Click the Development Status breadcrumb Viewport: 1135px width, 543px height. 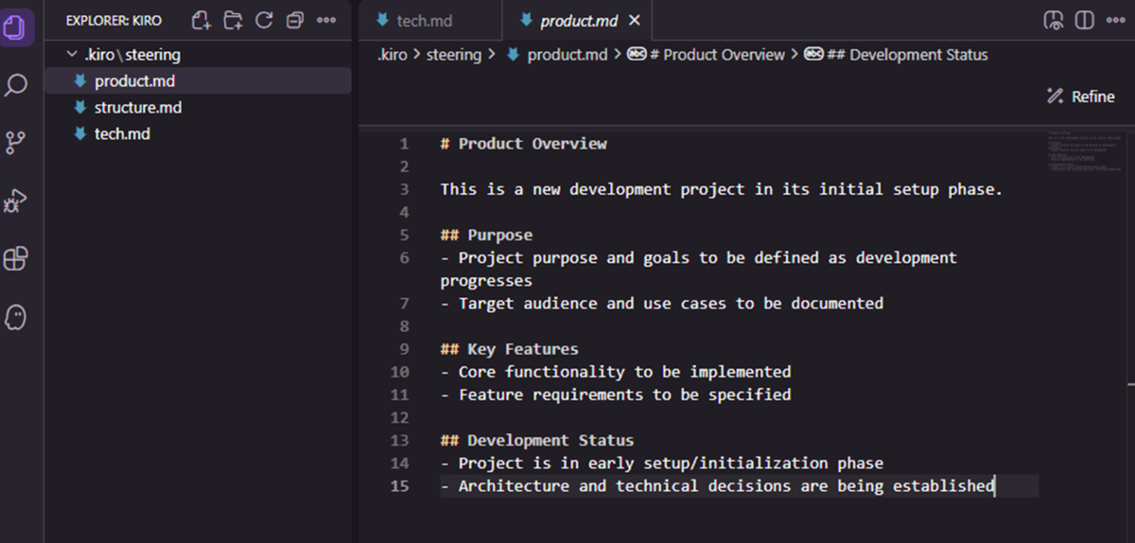tap(906, 55)
